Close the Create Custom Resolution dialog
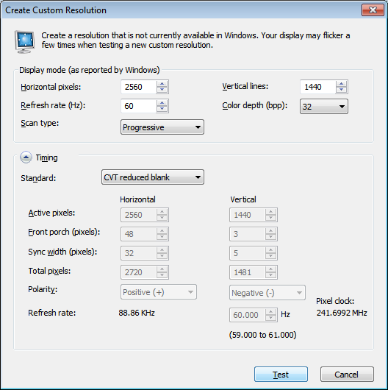This screenshot has width=388, height=390. [x=373, y=10]
